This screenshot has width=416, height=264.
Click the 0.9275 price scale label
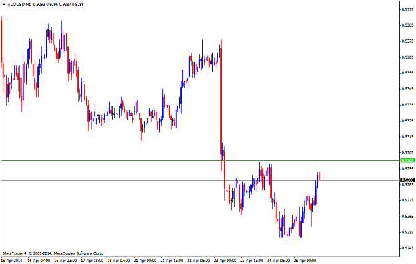coord(408,200)
